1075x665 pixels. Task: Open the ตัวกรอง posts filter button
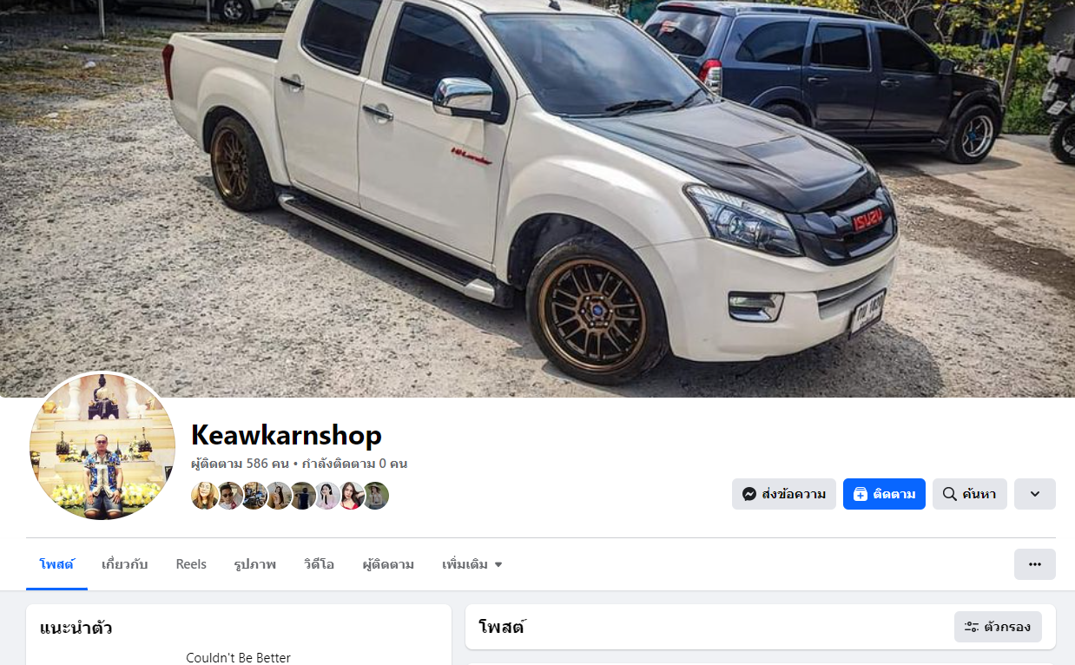coord(998,627)
